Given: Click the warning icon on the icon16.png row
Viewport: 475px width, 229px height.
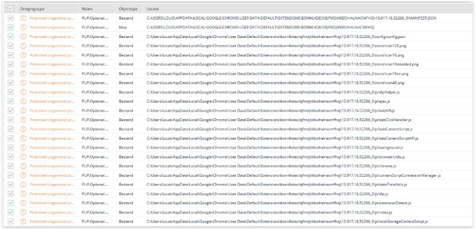Looking at the screenshot, I should pos(23,55).
